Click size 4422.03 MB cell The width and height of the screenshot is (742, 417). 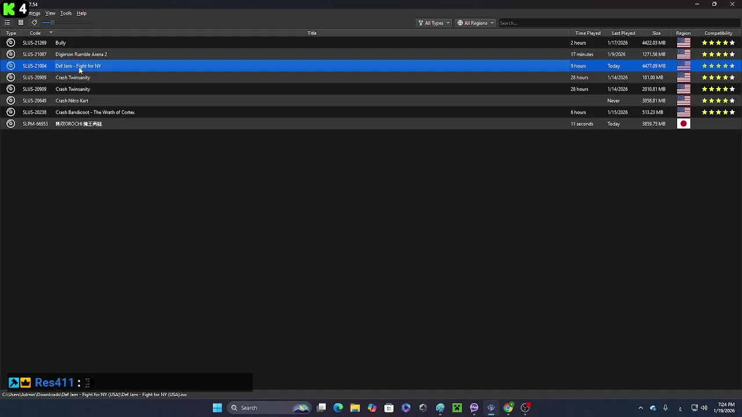653,43
